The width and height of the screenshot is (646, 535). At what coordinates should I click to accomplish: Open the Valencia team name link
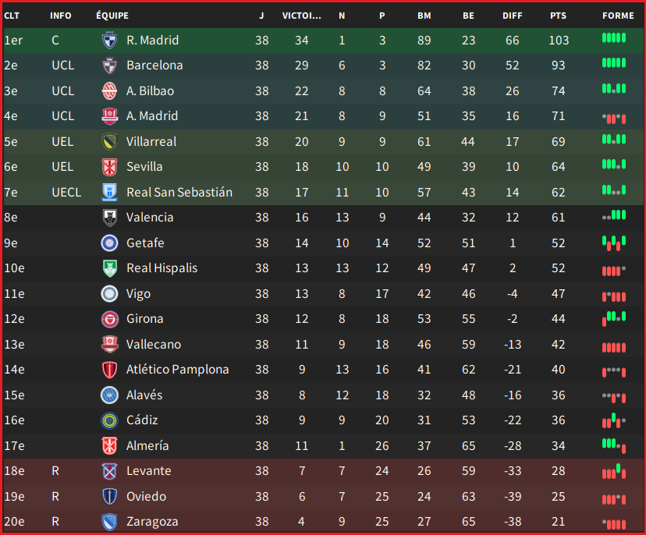click(150, 218)
